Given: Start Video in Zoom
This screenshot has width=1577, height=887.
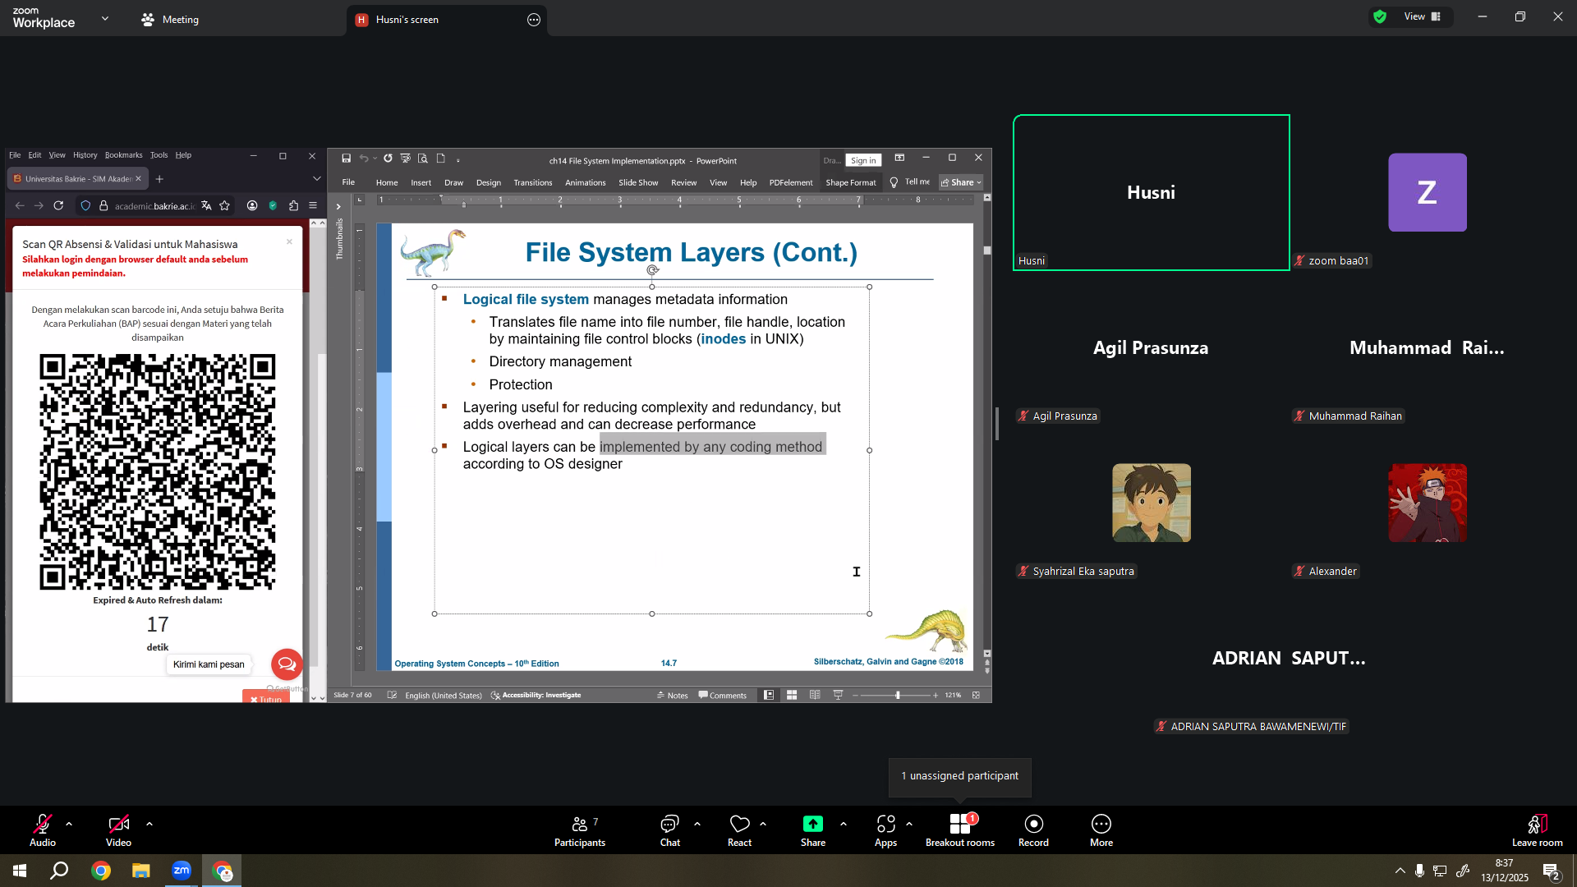Looking at the screenshot, I should (x=118, y=830).
